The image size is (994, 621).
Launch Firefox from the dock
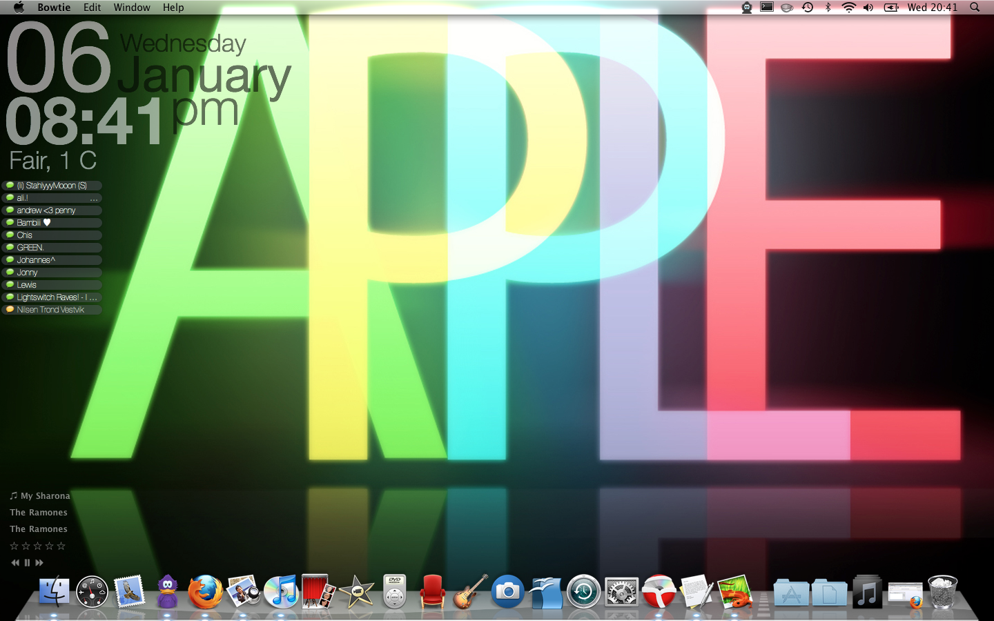(x=205, y=591)
